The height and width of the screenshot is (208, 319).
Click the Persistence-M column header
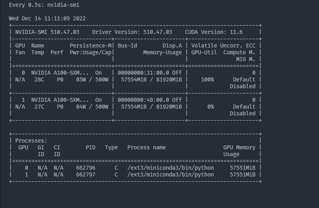90,46
